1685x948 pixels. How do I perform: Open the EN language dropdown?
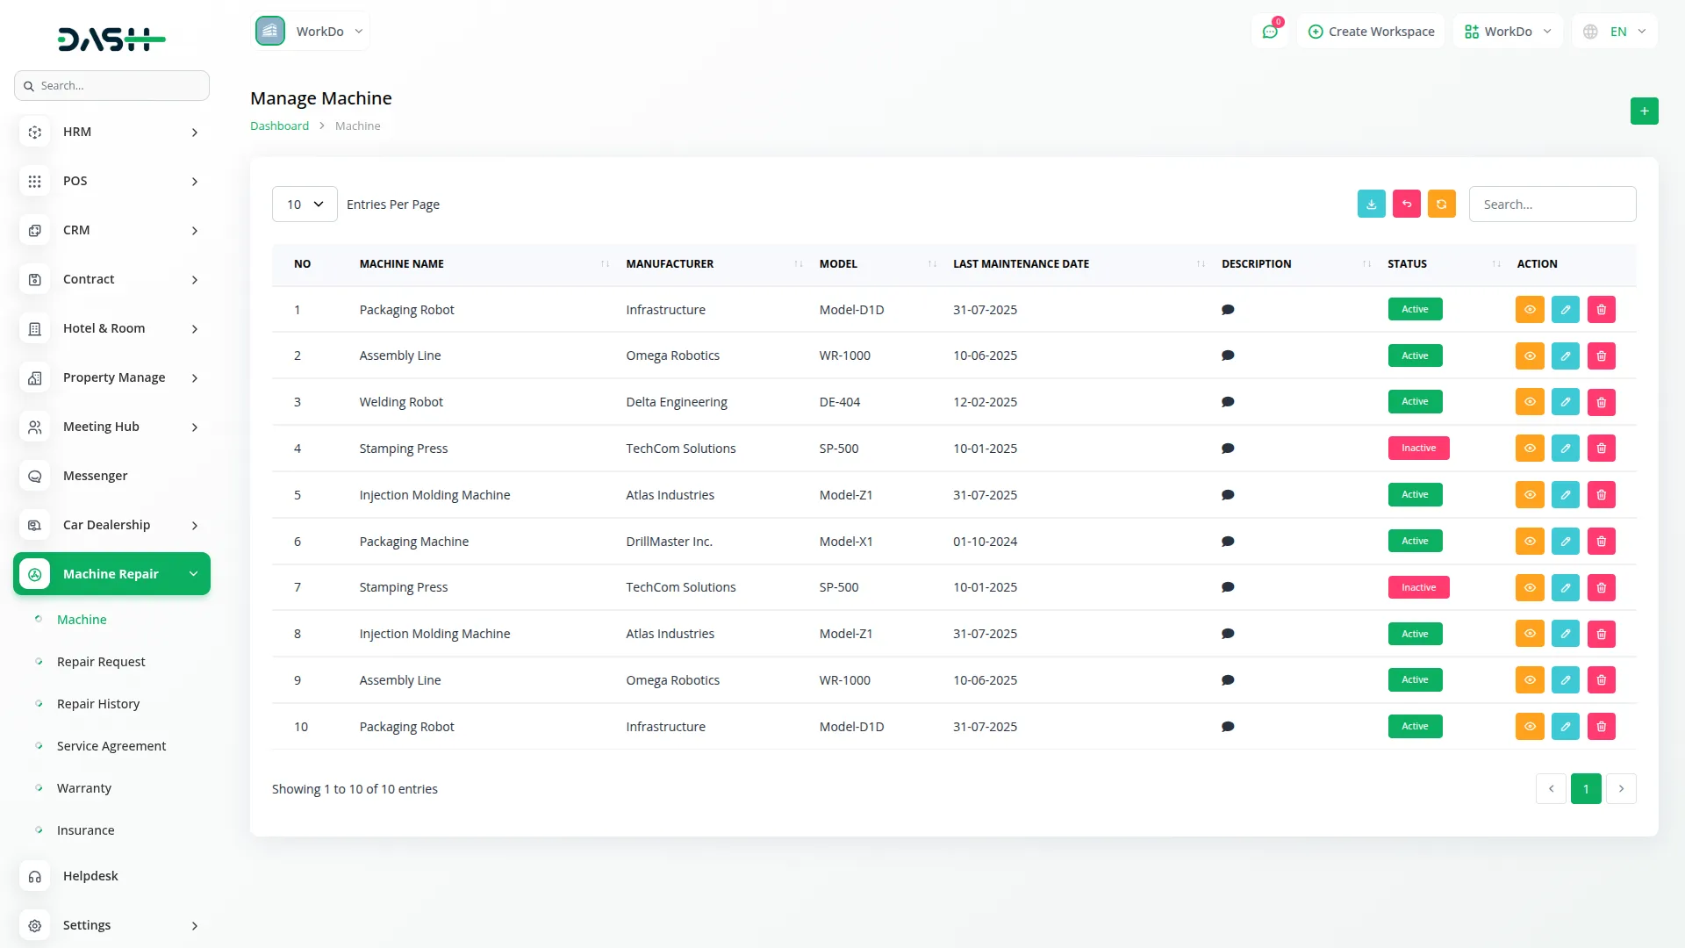pyautogui.click(x=1615, y=31)
